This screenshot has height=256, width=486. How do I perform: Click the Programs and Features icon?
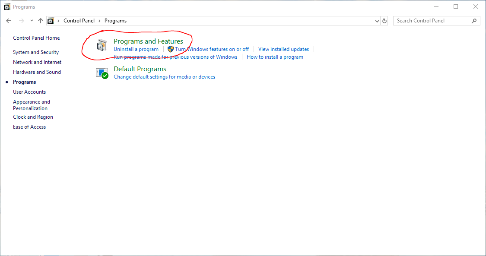[x=102, y=45]
